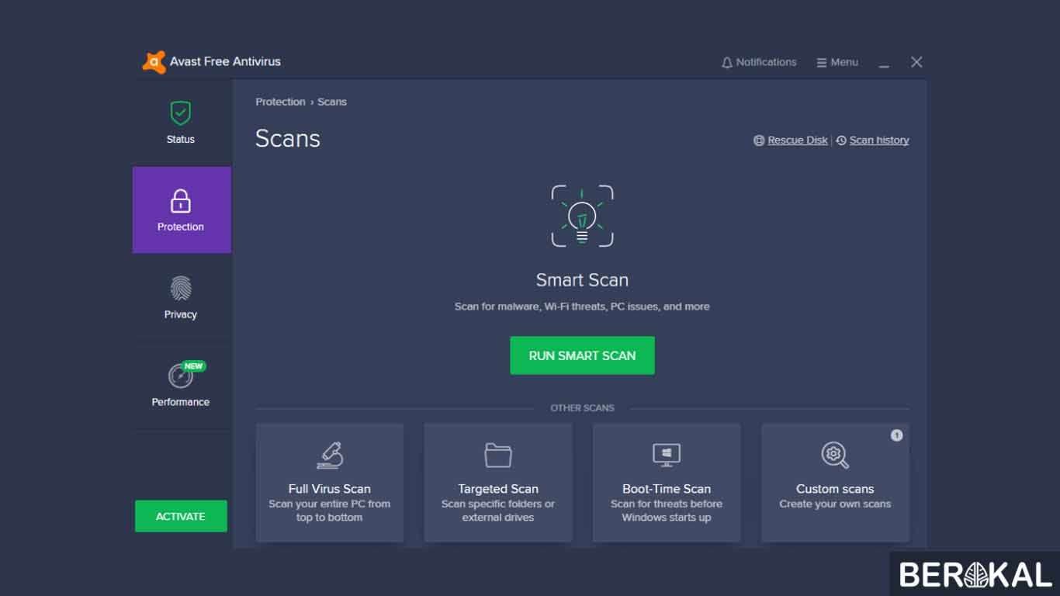Image resolution: width=1060 pixels, height=596 pixels.
Task: Click the Scan history clock icon
Action: 841,140
